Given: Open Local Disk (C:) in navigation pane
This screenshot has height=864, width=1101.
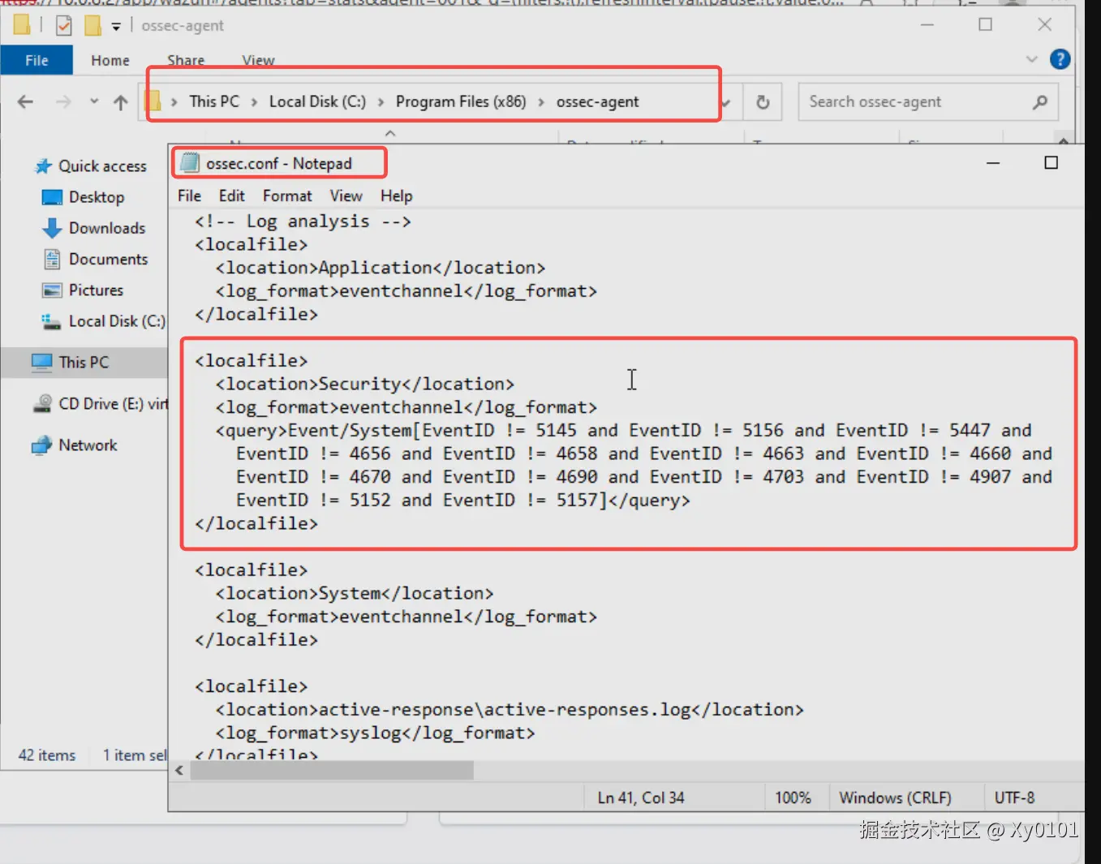Looking at the screenshot, I should 117,321.
